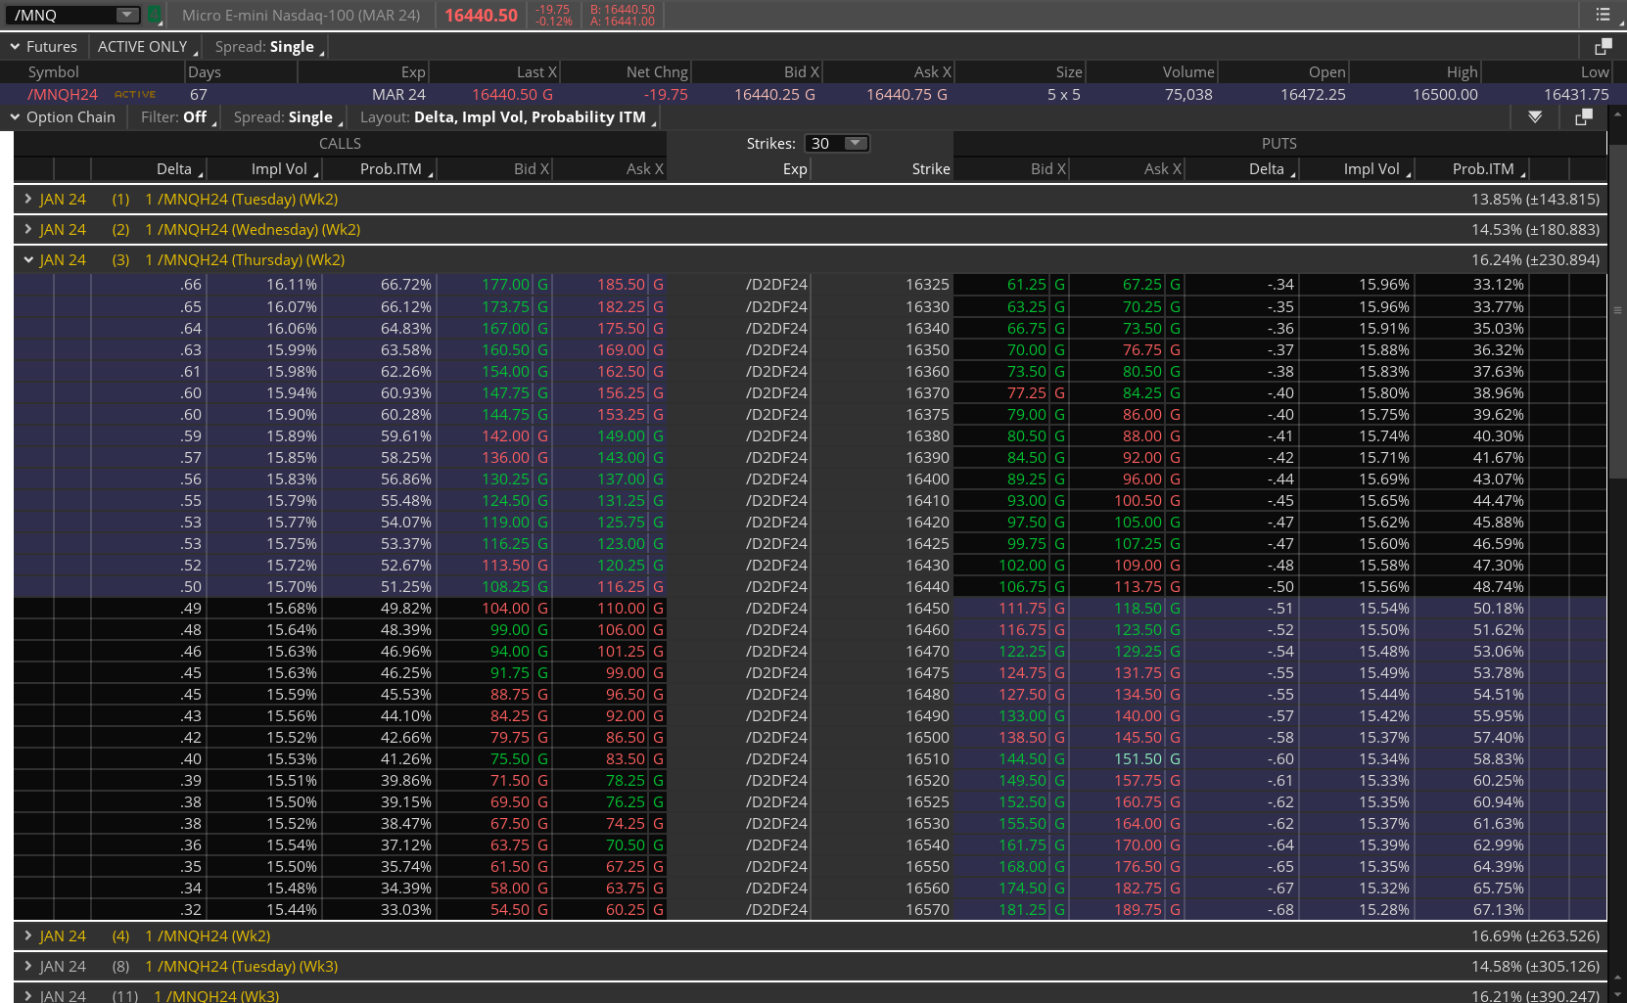This screenshot has width=1627, height=1003.
Task: Collapse the Futures section
Action: tap(15, 47)
